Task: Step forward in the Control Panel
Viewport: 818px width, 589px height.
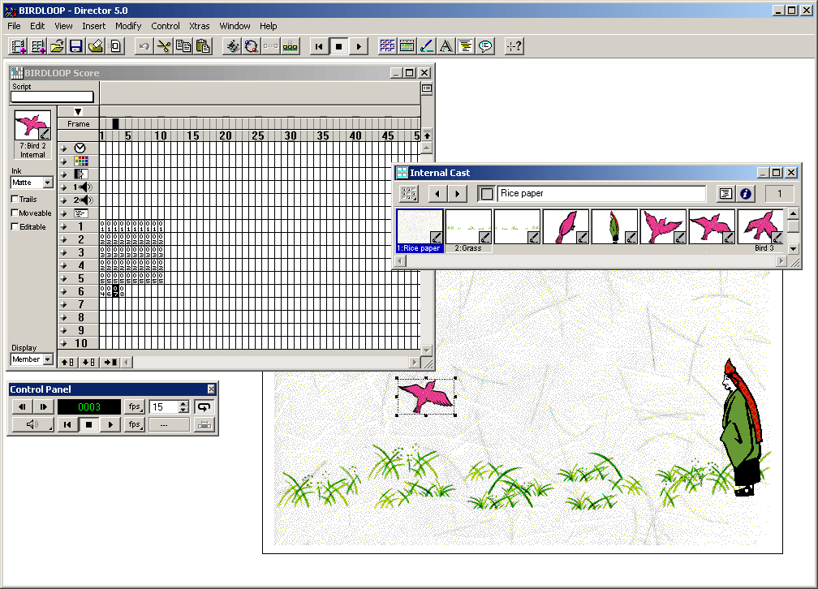Action: click(43, 407)
